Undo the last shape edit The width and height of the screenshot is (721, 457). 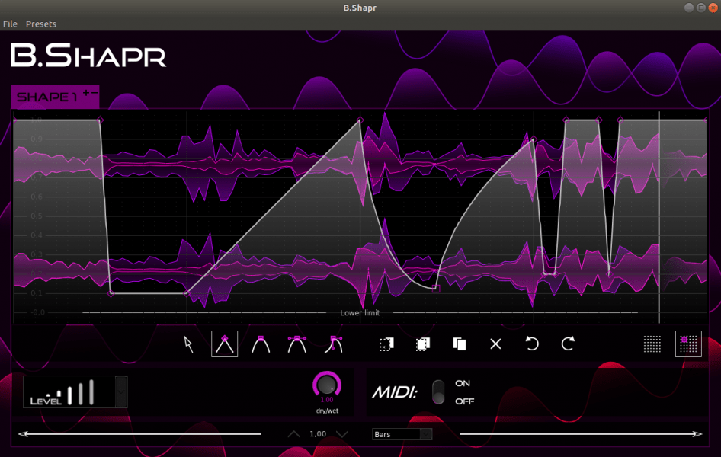532,344
